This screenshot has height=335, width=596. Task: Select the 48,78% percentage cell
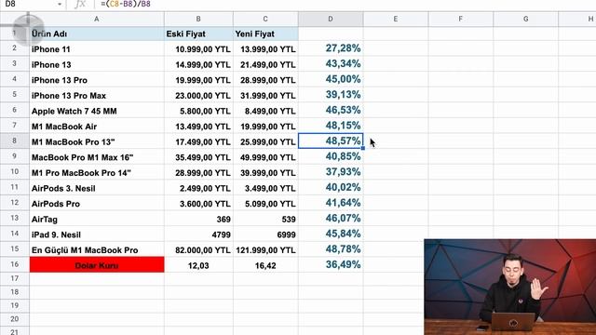(x=331, y=249)
